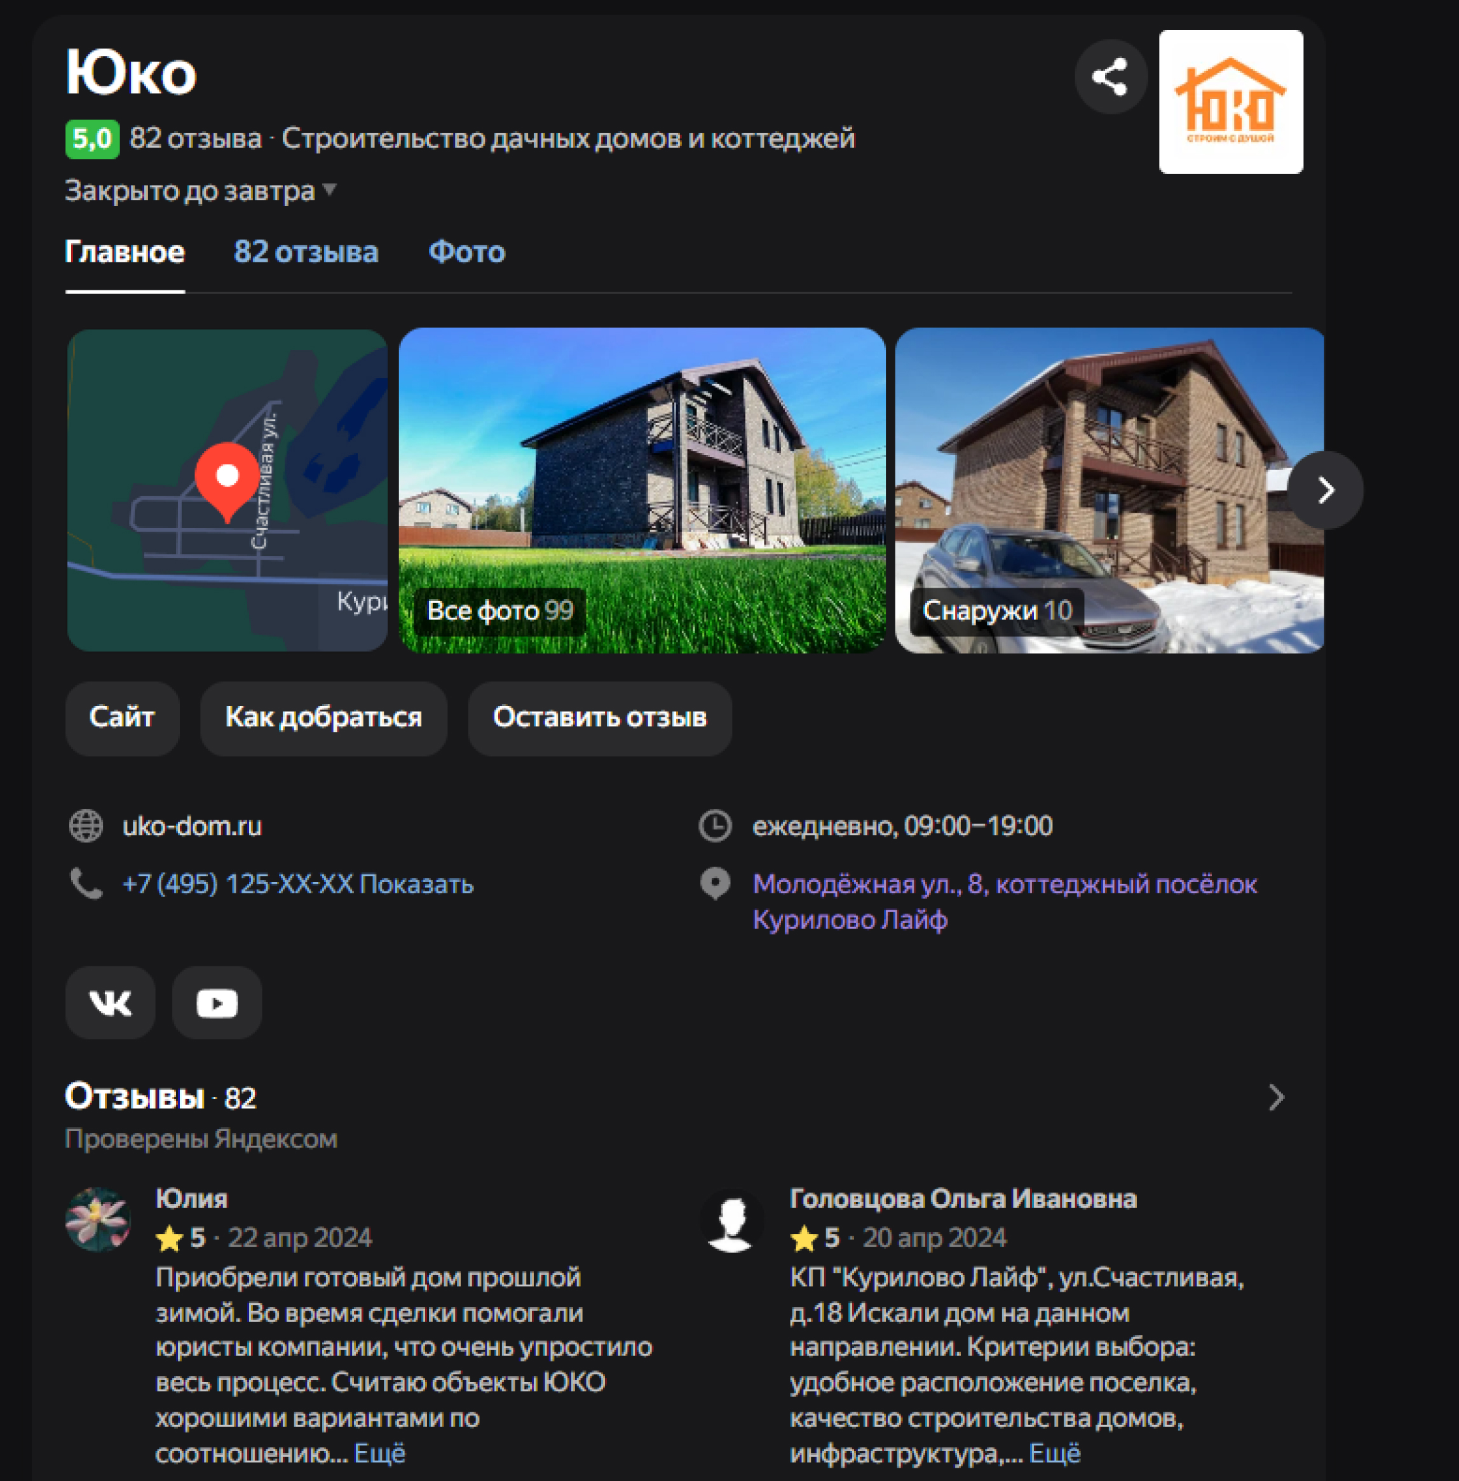Click the 'Оставить отзыв' button

point(600,718)
